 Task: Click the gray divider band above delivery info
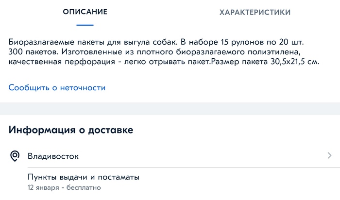click(x=170, y=109)
